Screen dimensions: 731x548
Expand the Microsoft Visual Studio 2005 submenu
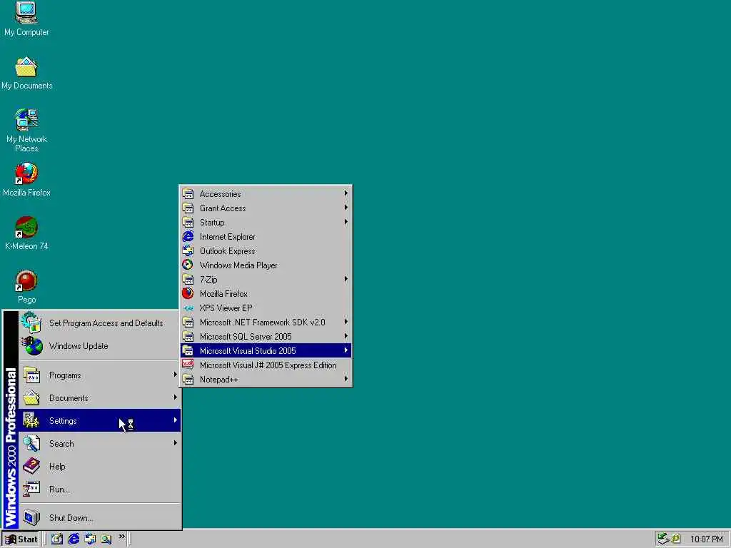pos(266,350)
